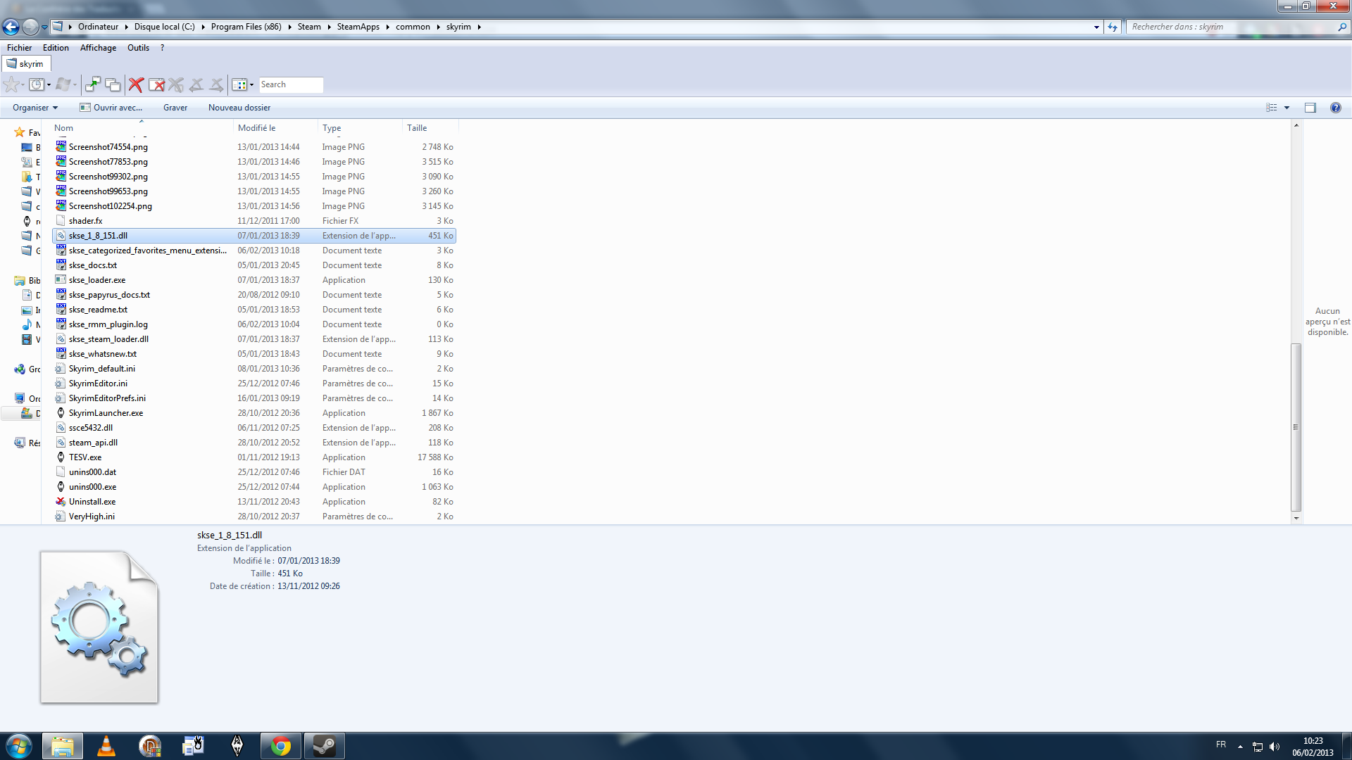Click the green-arrow window toolbar icon
Viewport: 1352px width, 760px height.
tap(92, 84)
